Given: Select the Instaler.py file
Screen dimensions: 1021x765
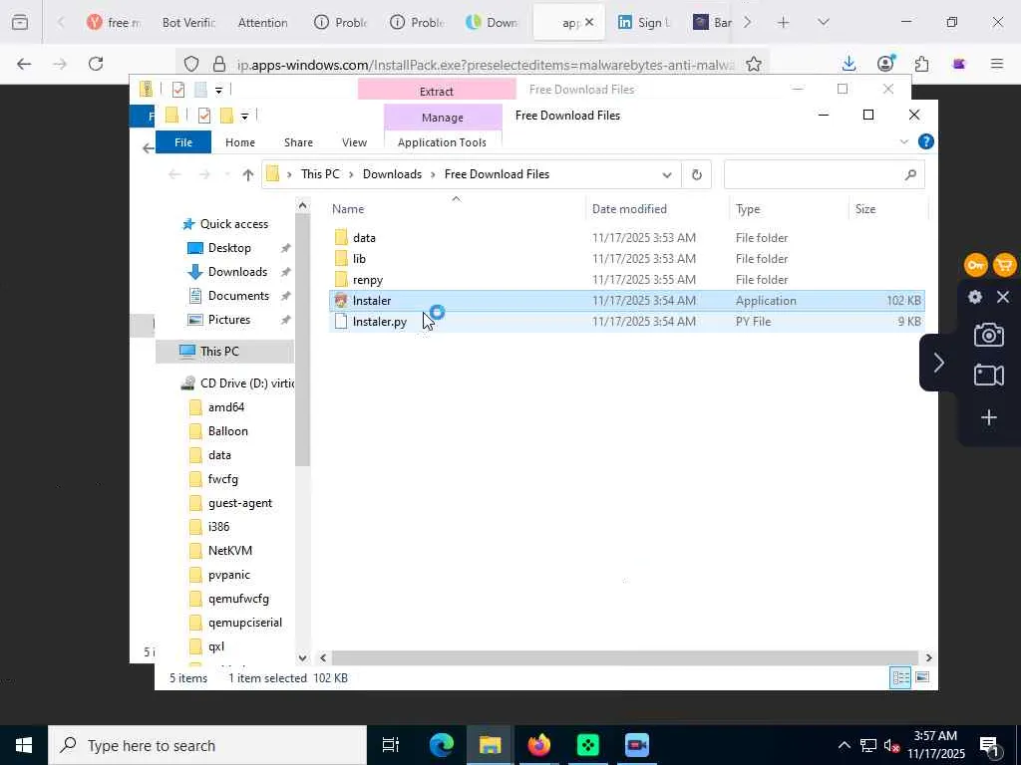Looking at the screenshot, I should 379,322.
